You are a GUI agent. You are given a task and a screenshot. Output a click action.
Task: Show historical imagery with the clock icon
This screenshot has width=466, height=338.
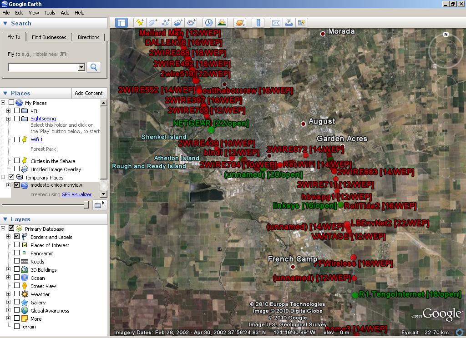[208, 22]
